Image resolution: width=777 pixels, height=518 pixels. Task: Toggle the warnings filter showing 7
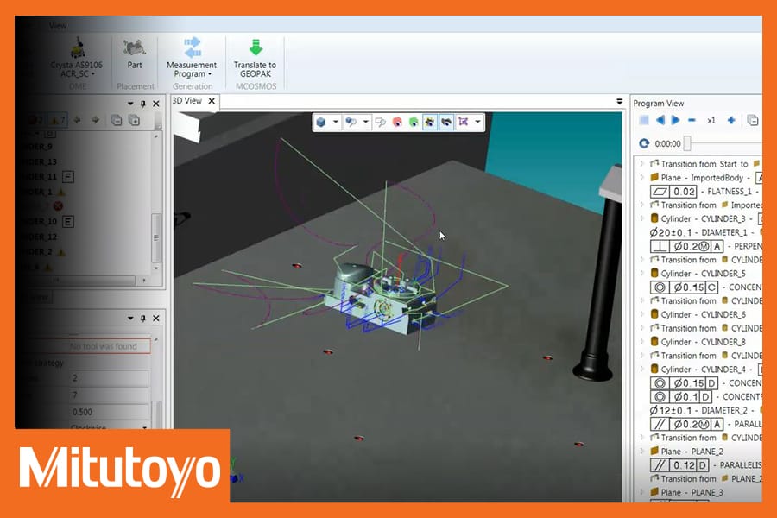coord(57,120)
